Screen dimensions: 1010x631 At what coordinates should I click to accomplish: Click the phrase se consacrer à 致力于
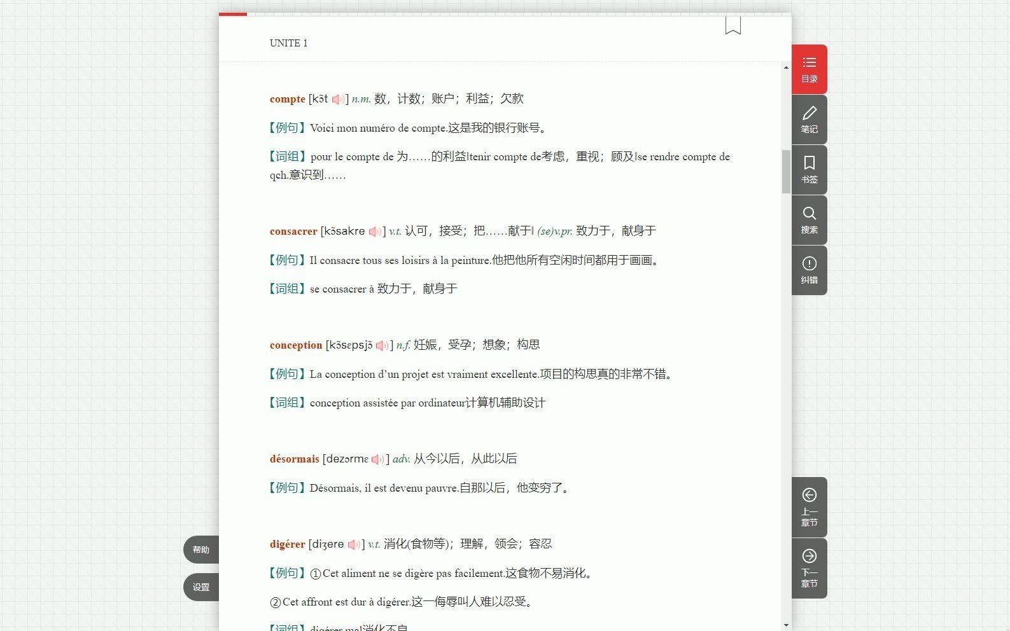(384, 289)
